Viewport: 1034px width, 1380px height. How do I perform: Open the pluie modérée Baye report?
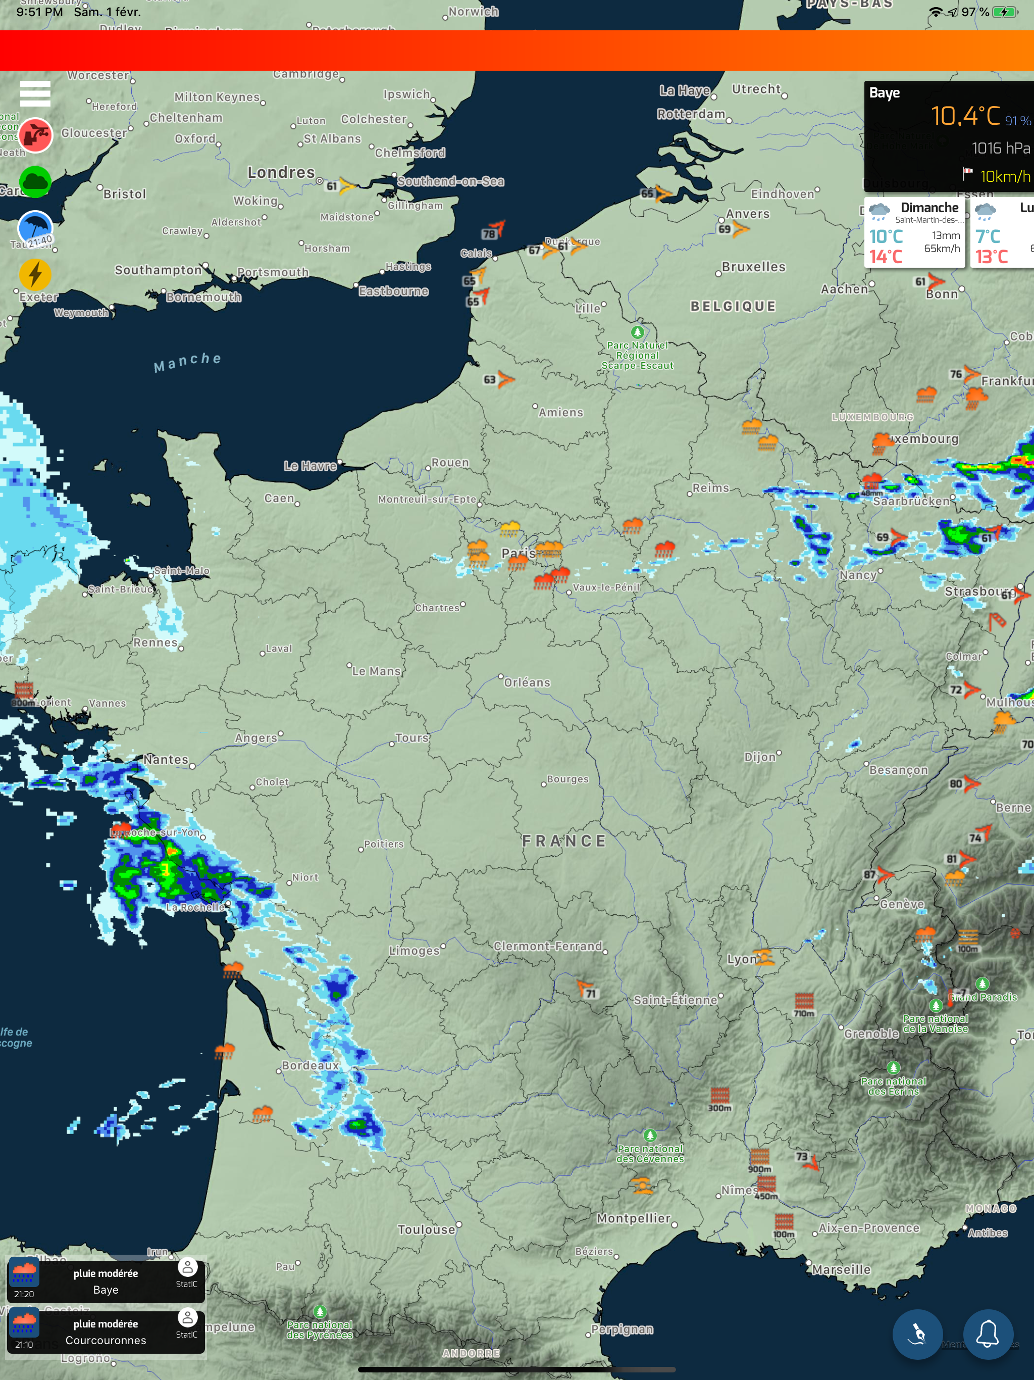click(x=106, y=1281)
